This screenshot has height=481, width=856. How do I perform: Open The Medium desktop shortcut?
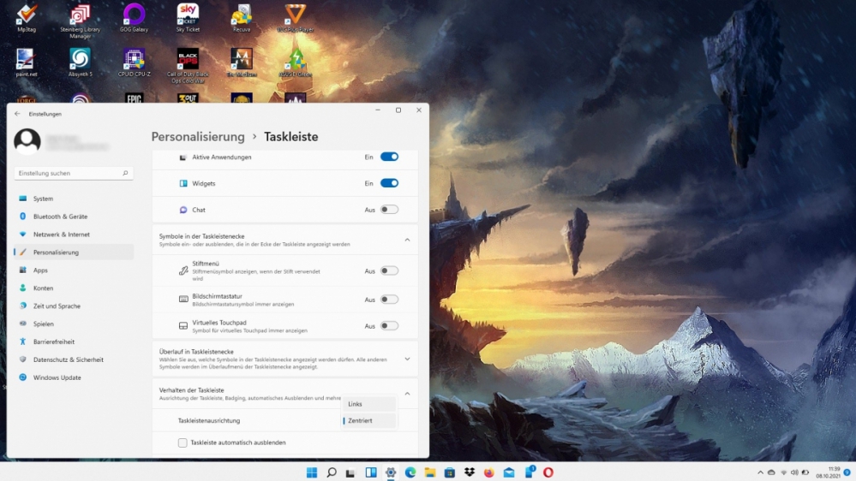(242, 62)
